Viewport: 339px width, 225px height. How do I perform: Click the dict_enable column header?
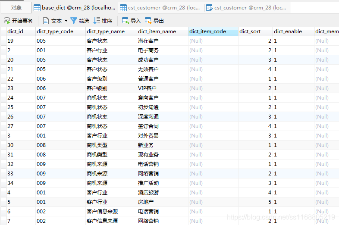293,31
